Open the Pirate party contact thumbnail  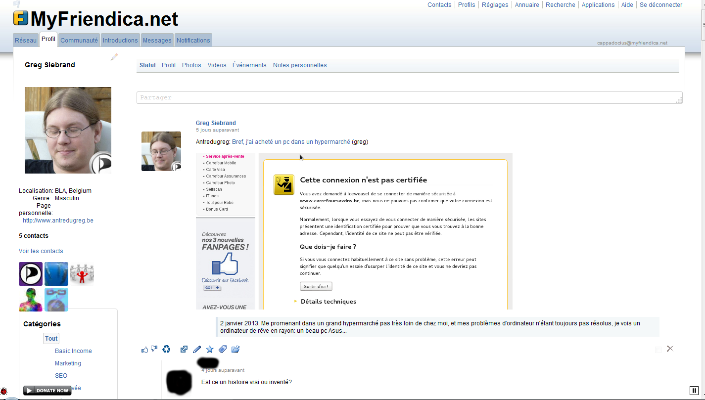[31, 274]
